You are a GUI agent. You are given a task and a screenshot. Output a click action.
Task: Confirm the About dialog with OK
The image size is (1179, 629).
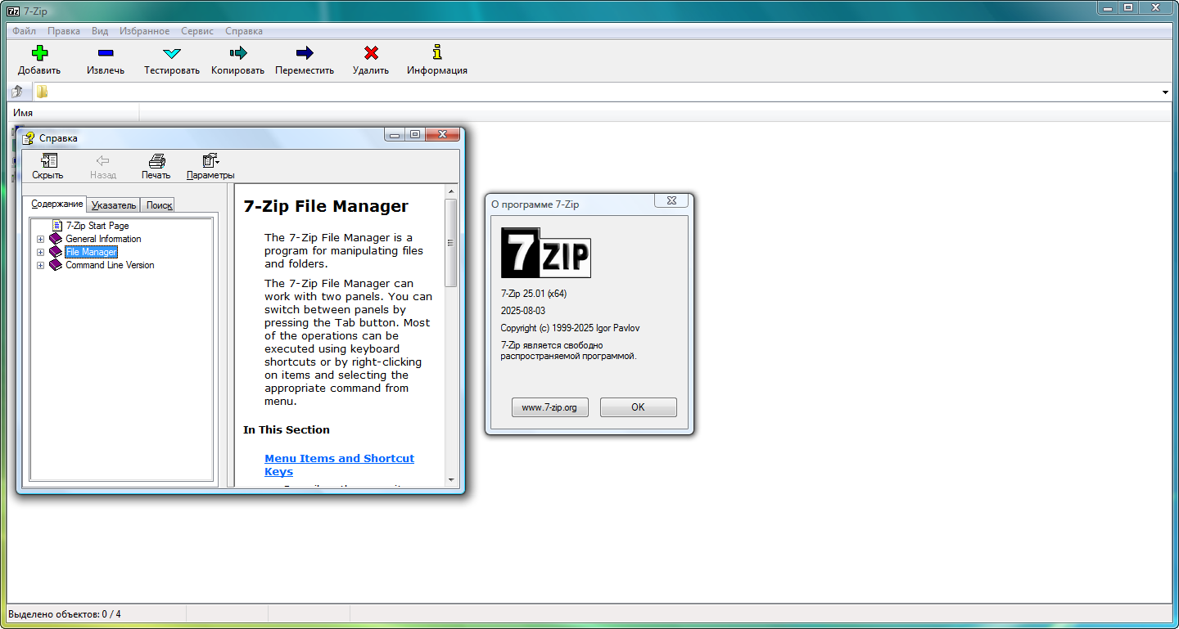pos(639,407)
